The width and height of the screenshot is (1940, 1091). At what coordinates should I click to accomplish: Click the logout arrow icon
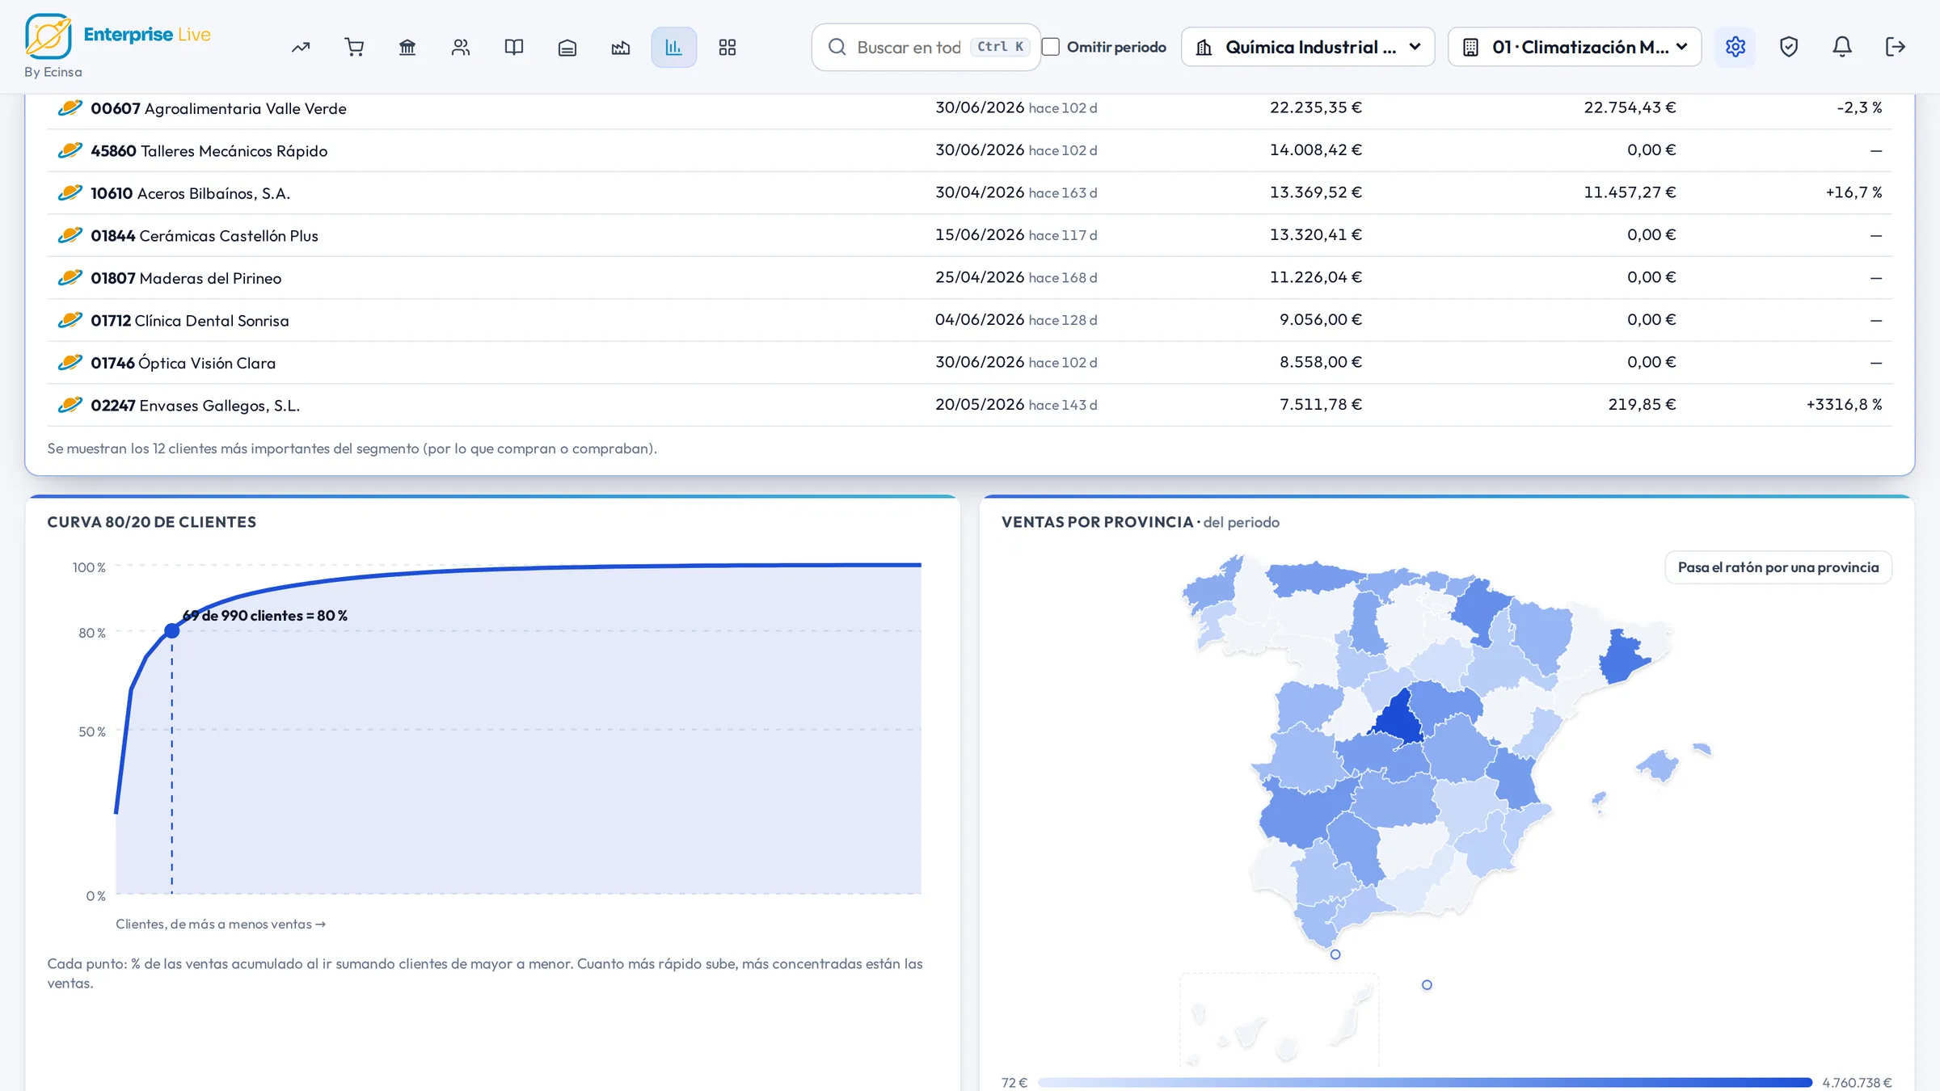1896,47
